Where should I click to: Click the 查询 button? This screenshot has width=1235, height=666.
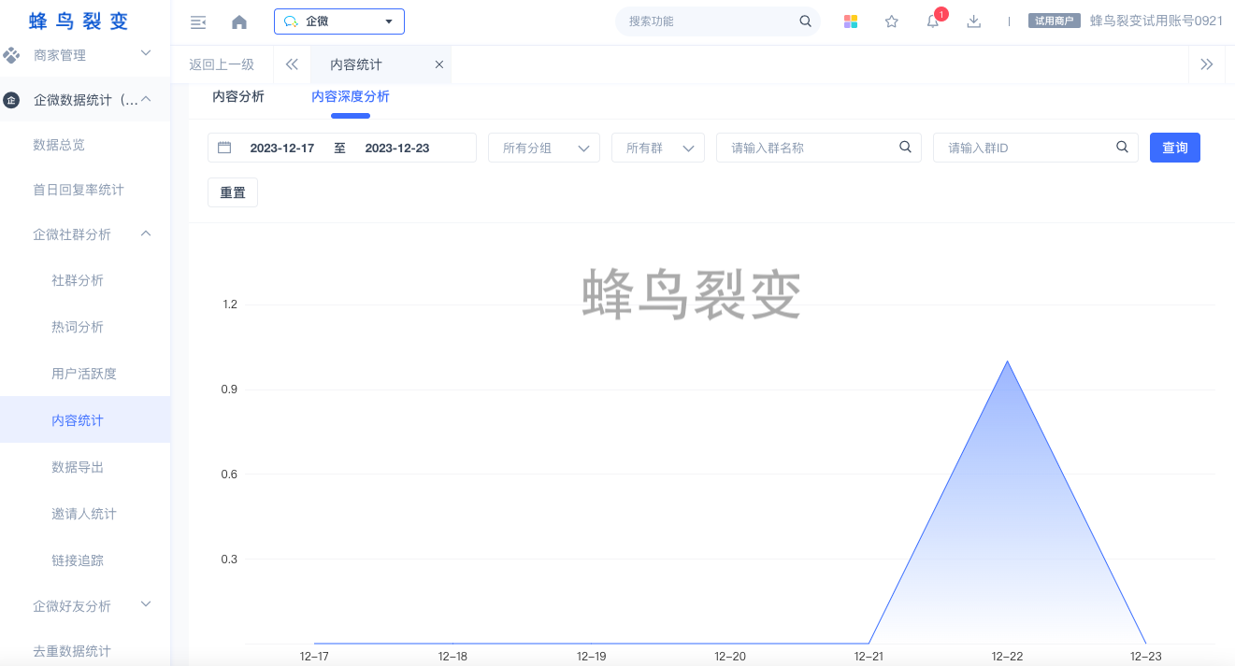[1174, 148]
